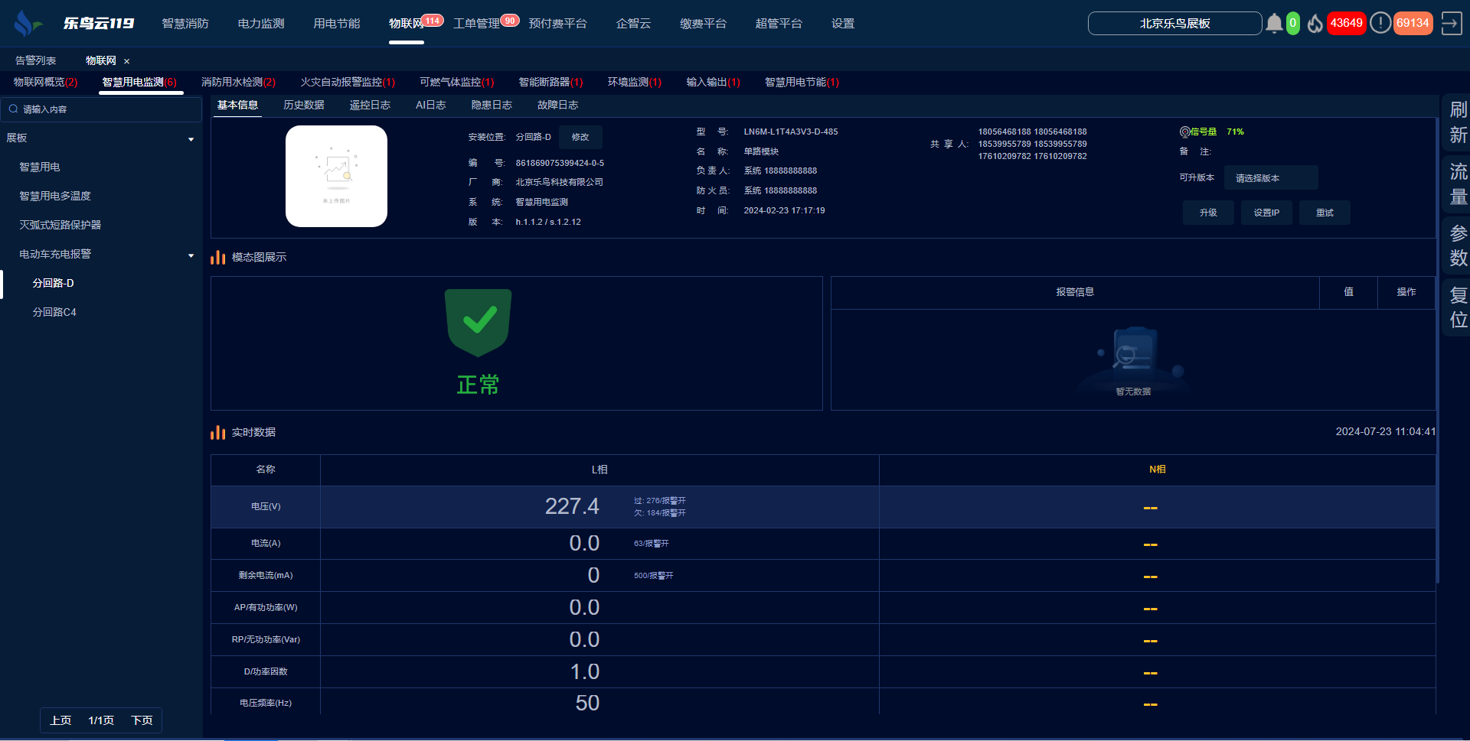Click the exclamation warning icon
The image size is (1470, 741).
[1380, 23]
